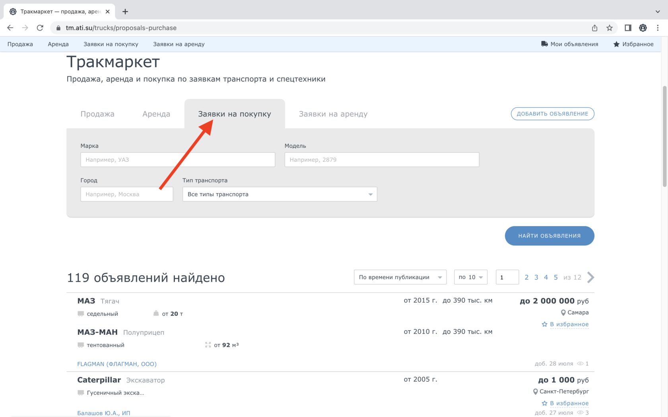
Task: Go to results page 3
Action: (x=536, y=277)
